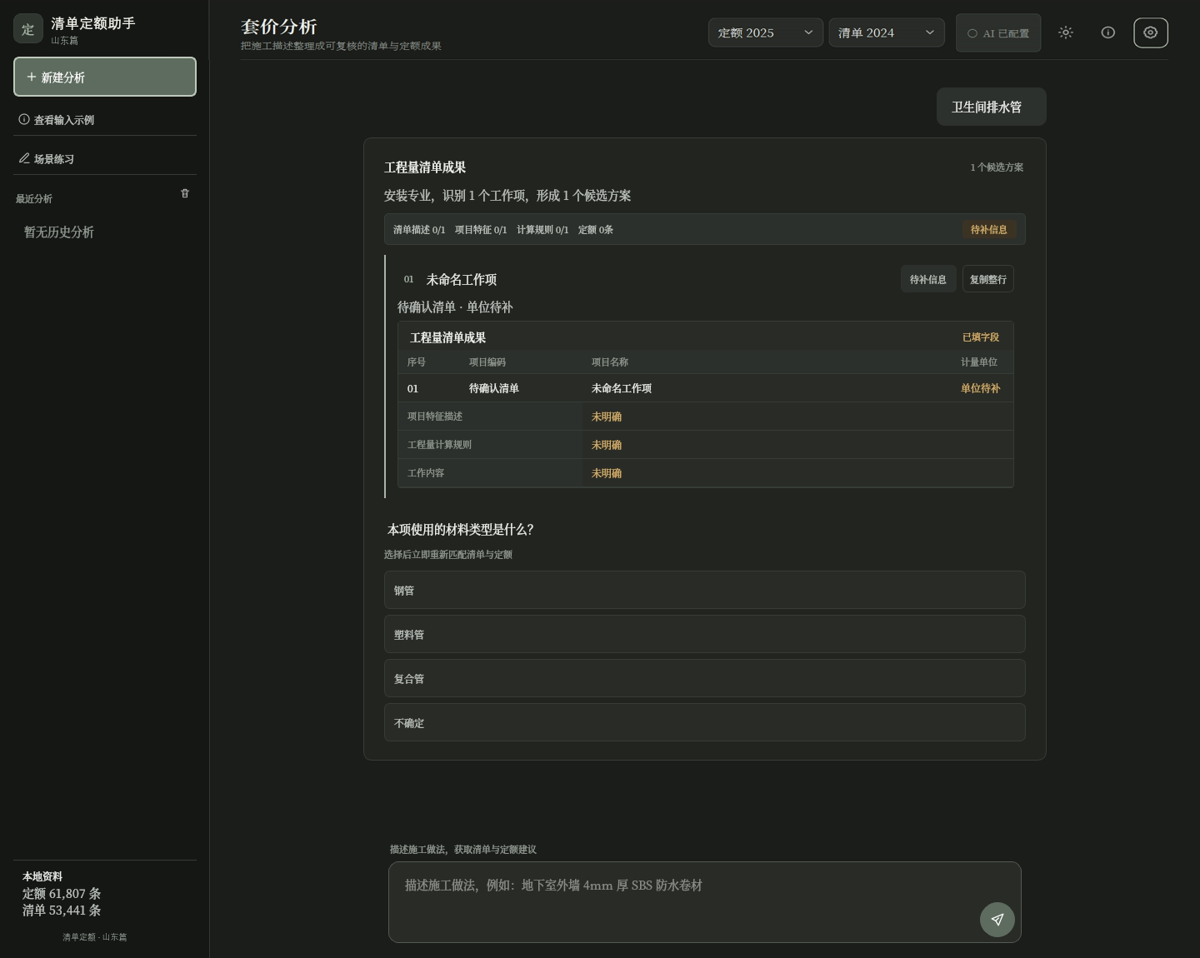Viewport: 1200px width, 958px height.
Task: Click the 套价分析 page title
Action: [279, 27]
